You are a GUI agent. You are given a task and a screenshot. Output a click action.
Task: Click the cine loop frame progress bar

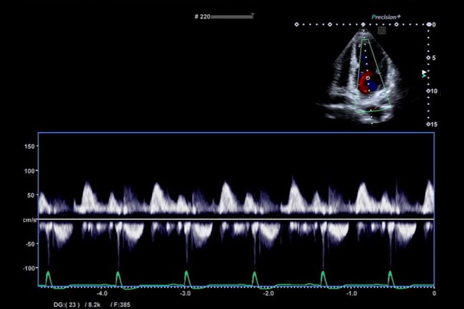pos(232,17)
